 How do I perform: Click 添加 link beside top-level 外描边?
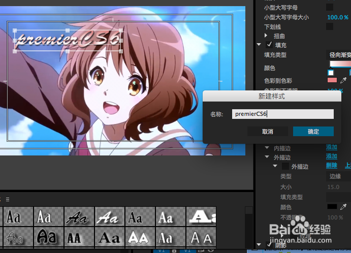332,156
